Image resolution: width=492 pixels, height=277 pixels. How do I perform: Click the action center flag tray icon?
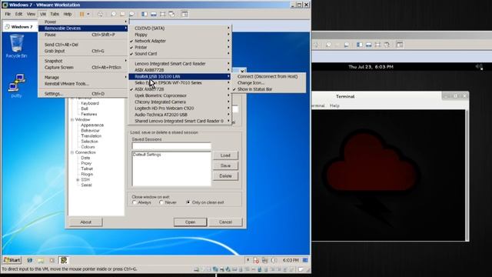tap(256, 260)
